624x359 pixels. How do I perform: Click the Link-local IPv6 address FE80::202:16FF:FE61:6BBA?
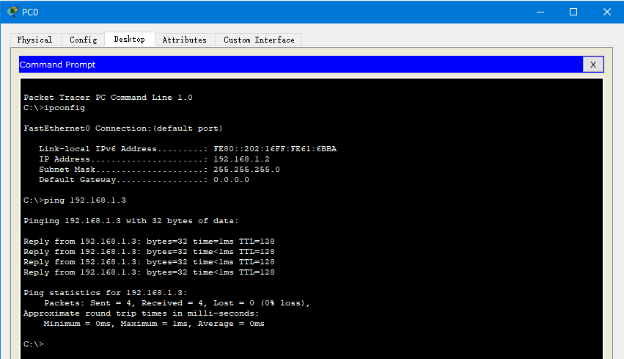click(x=275, y=148)
